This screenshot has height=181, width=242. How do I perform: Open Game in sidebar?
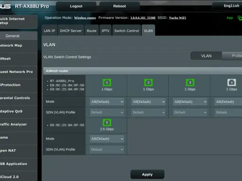point(18,138)
